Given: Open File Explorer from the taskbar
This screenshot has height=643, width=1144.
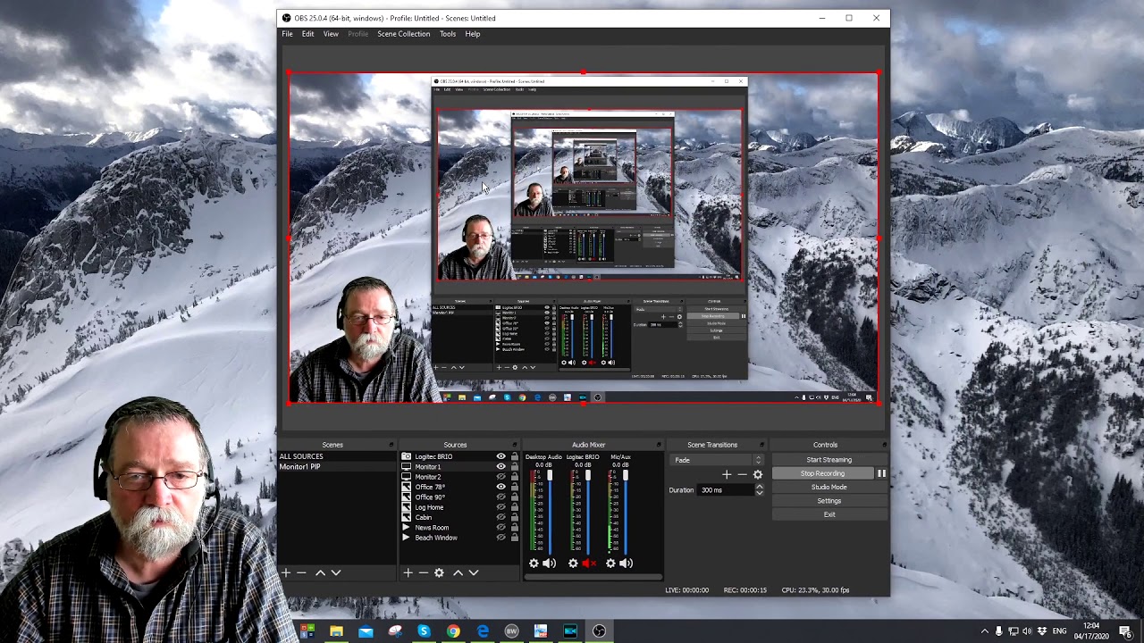Looking at the screenshot, I should click(336, 631).
